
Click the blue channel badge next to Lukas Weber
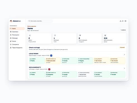(x=51, y=55)
